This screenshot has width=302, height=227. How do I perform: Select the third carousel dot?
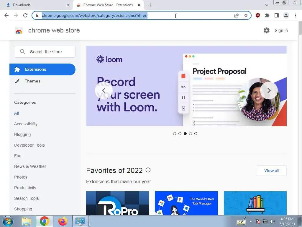185,134
